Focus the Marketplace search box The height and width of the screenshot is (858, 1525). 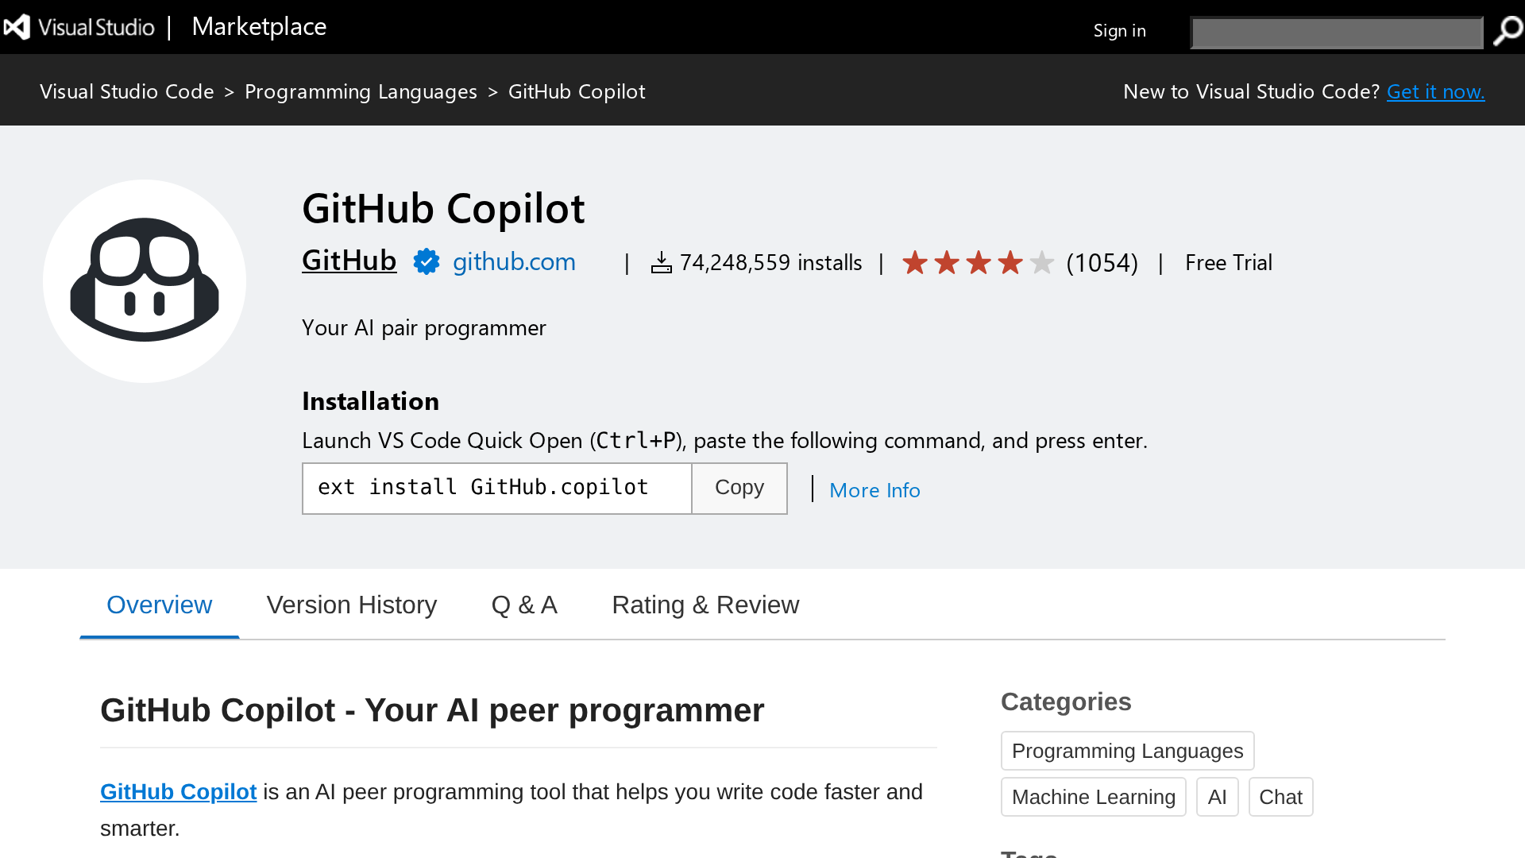(1338, 33)
